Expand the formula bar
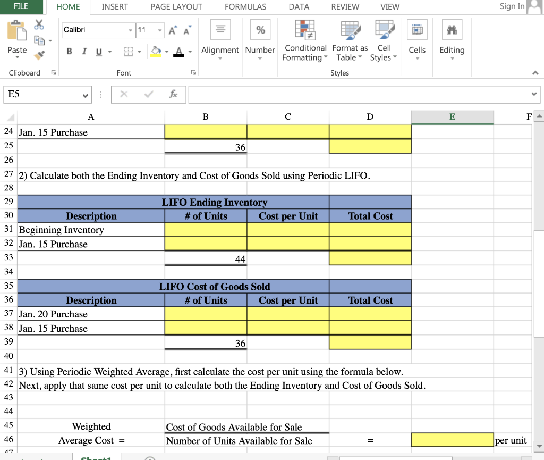The height and width of the screenshot is (460, 544). click(x=534, y=94)
